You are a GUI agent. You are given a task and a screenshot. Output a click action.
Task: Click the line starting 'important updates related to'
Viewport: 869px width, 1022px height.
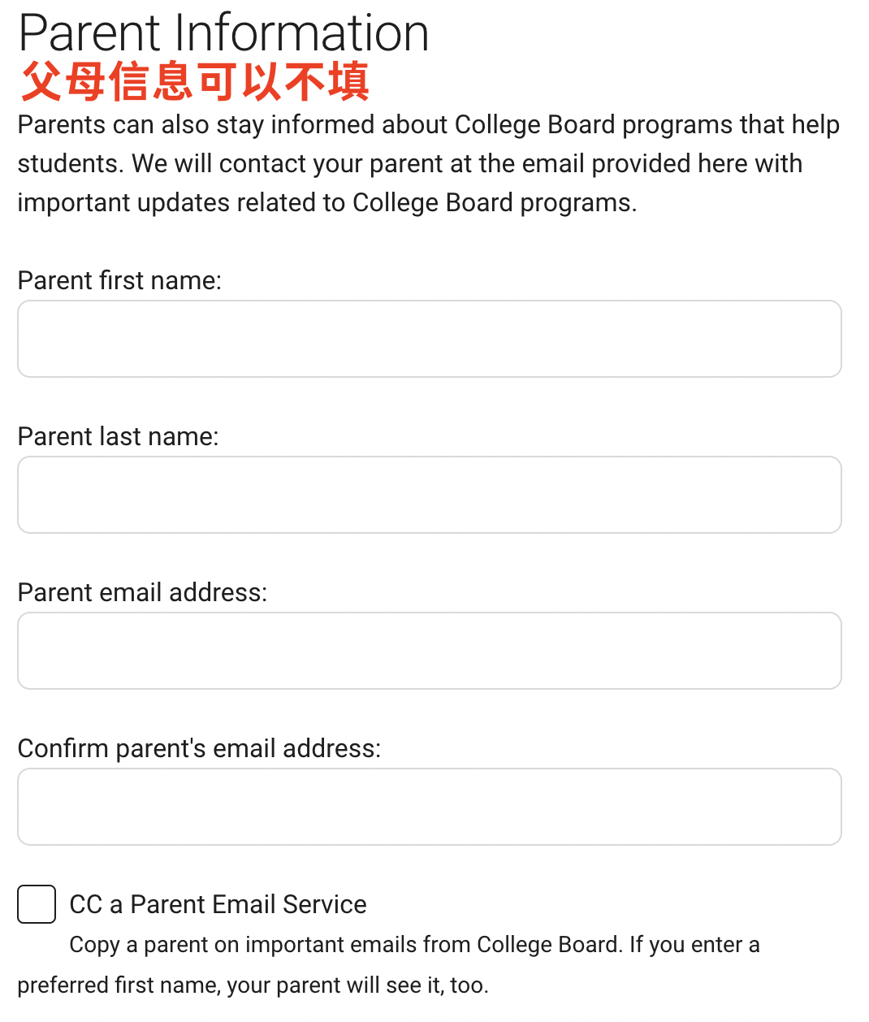tap(327, 203)
